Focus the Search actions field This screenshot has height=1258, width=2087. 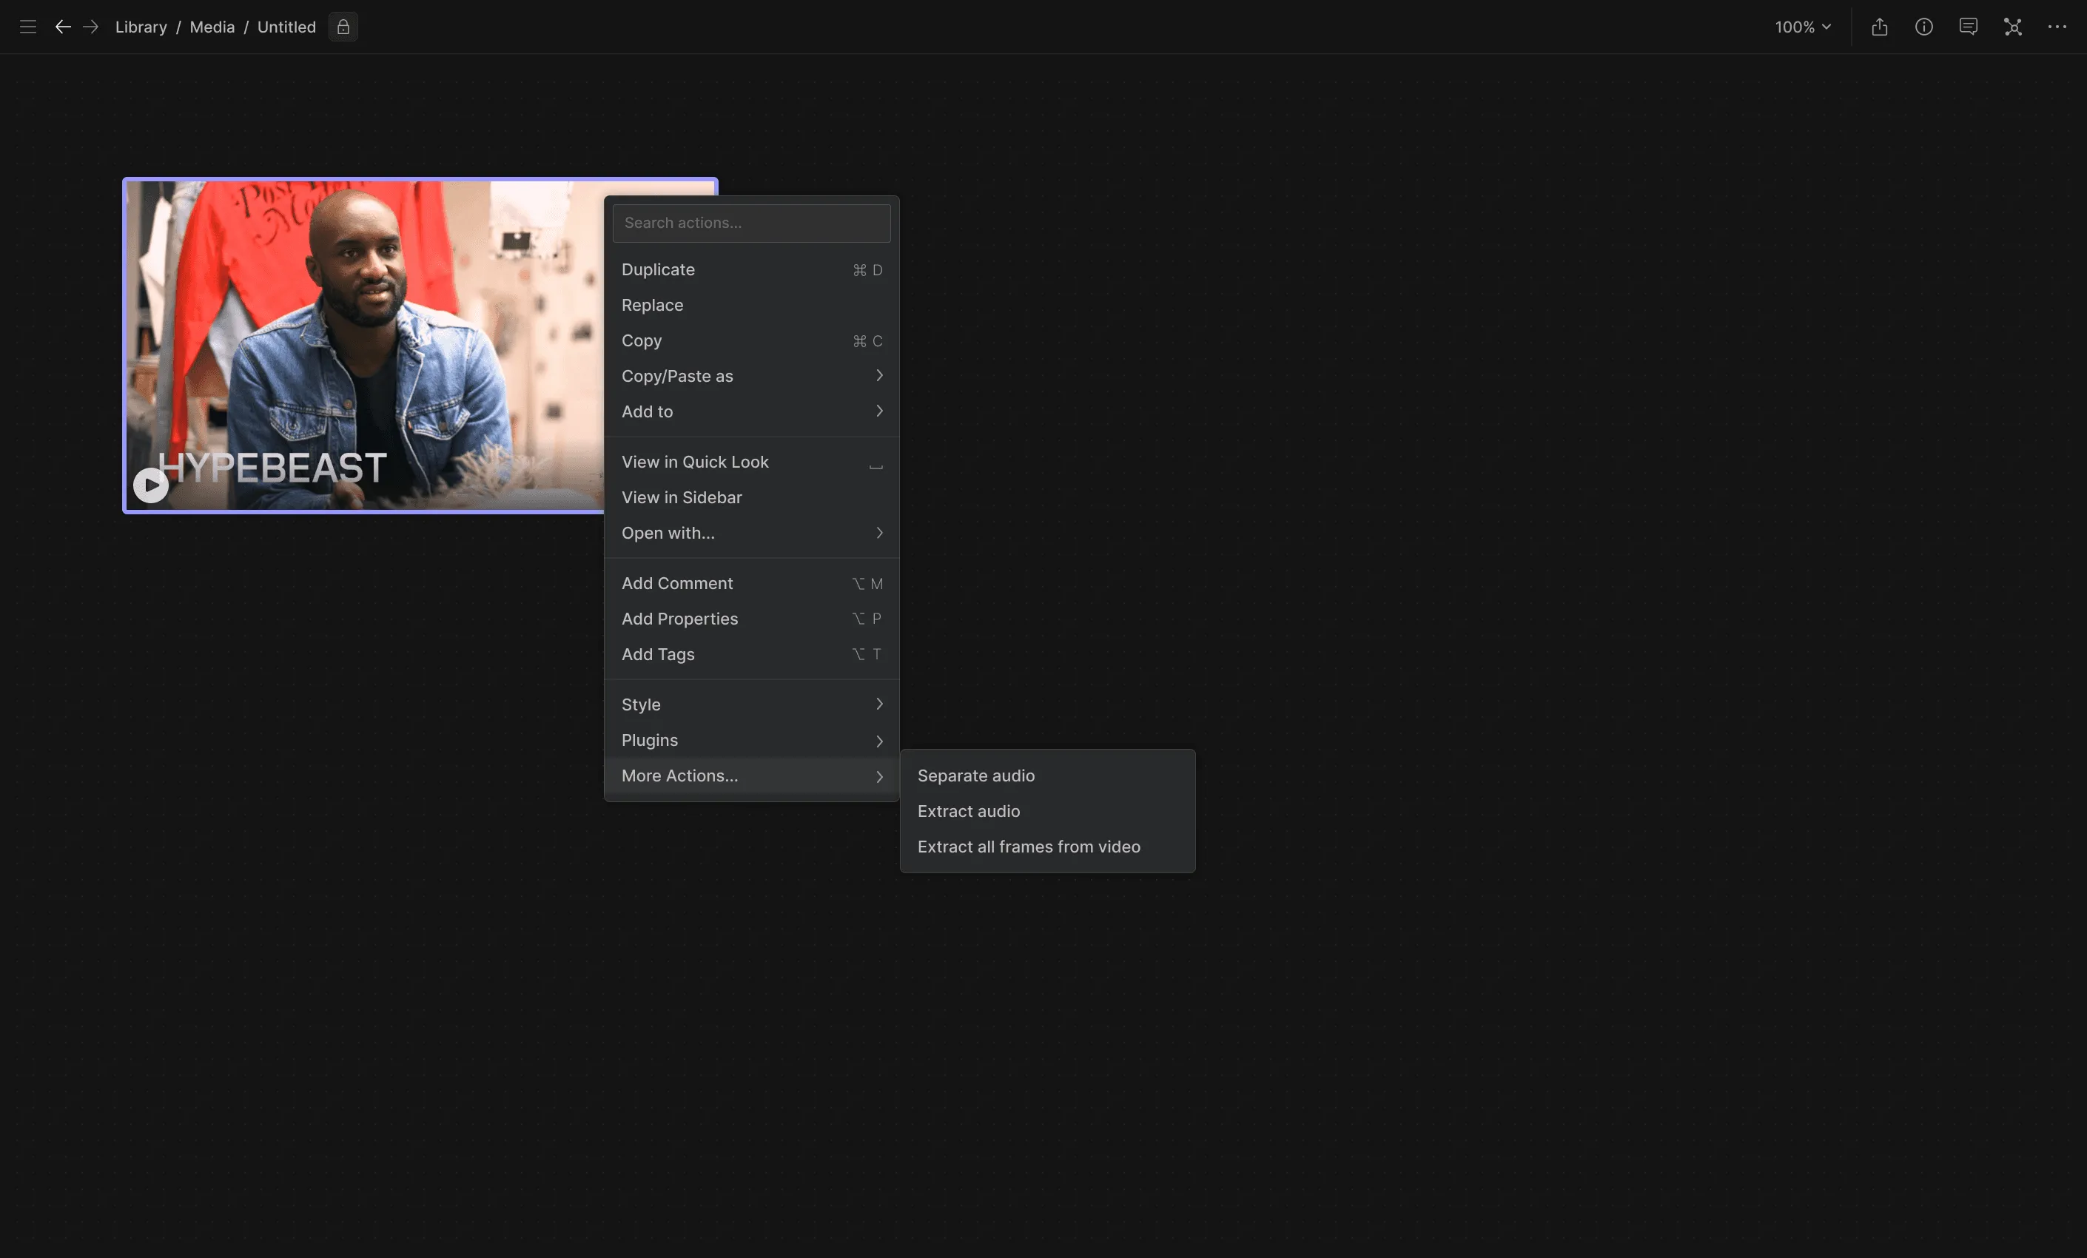(x=751, y=223)
